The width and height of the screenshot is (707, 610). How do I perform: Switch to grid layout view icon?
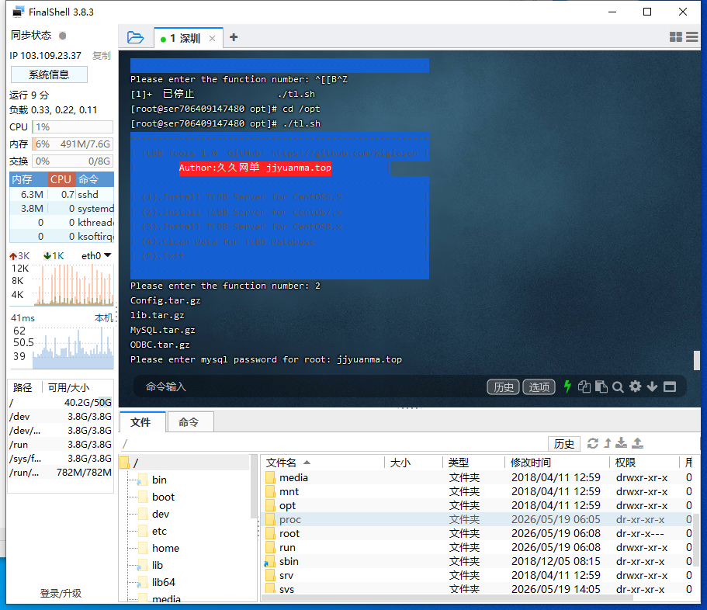coord(675,37)
